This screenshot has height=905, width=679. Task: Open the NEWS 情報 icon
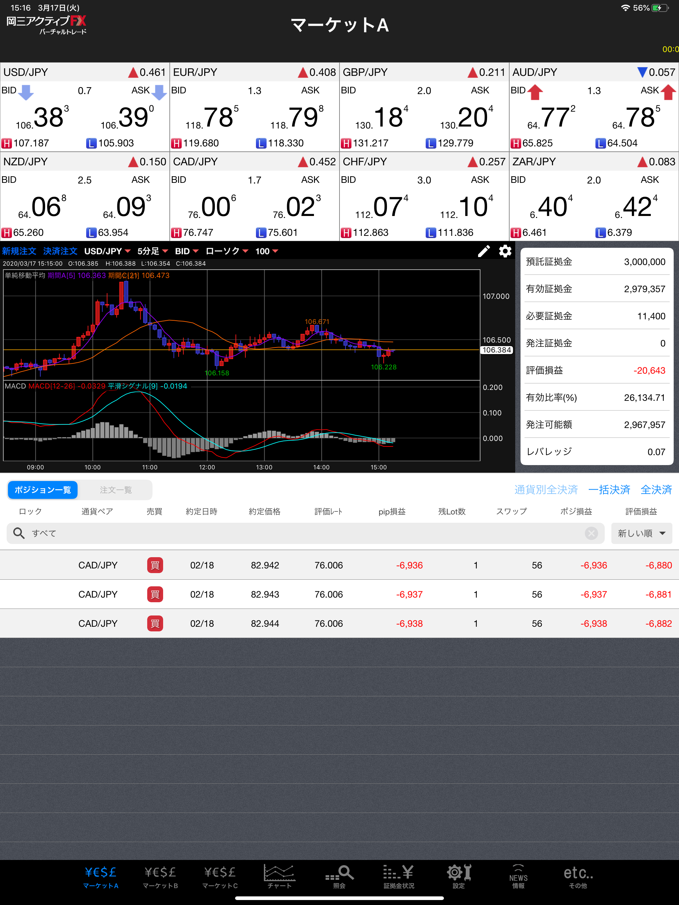coord(518,877)
